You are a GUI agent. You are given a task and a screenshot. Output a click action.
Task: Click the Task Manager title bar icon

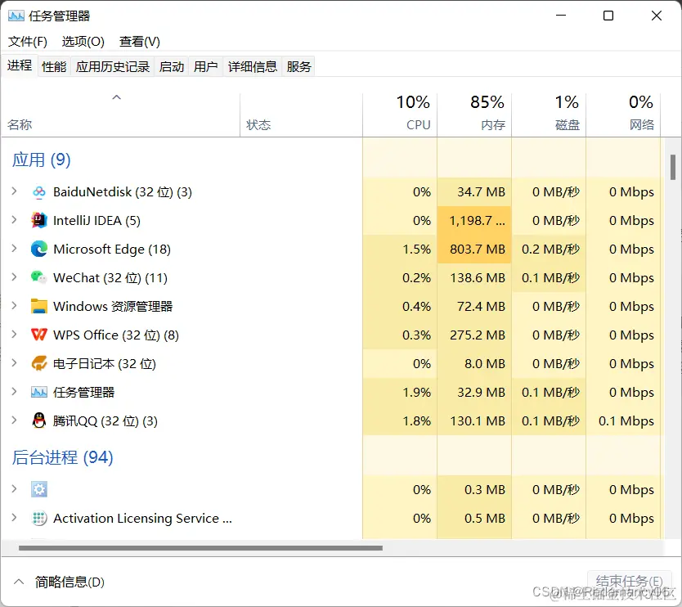tap(16, 16)
